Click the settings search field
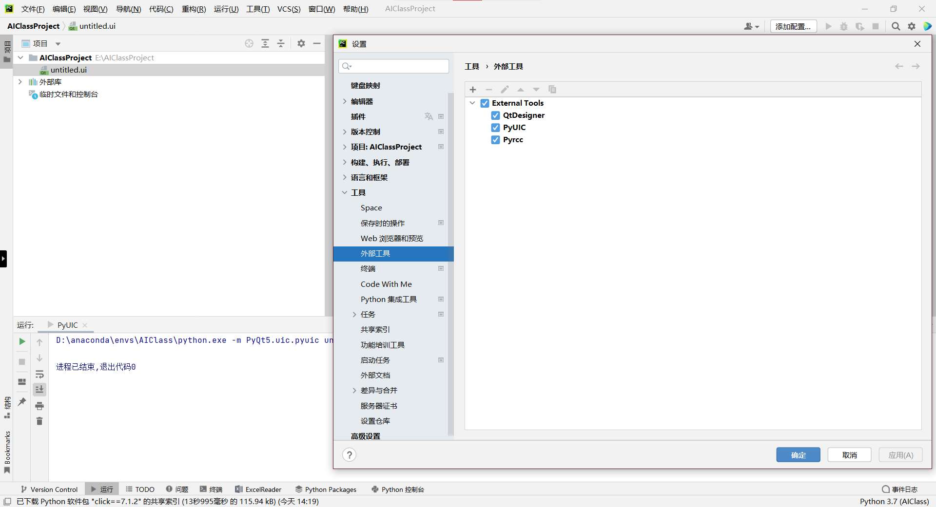936x507 pixels. point(393,66)
